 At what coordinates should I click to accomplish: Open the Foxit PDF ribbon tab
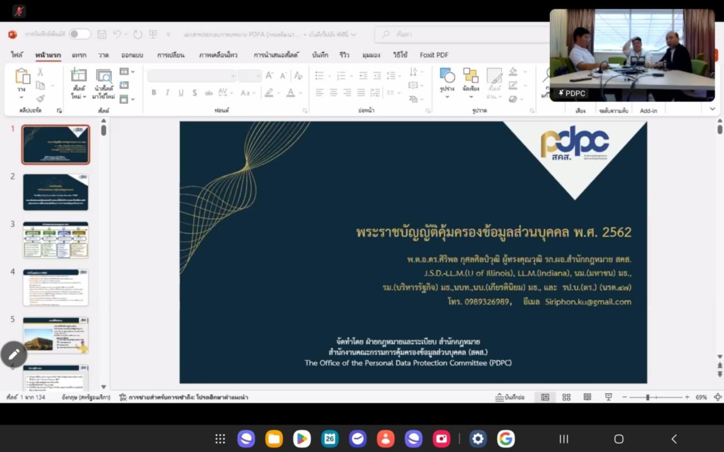[433, 55]
